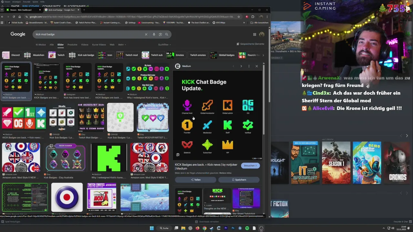Open Firefox from the taskbar
The width and height of the screenshot is (413, 232).
(x=197, y=228)
